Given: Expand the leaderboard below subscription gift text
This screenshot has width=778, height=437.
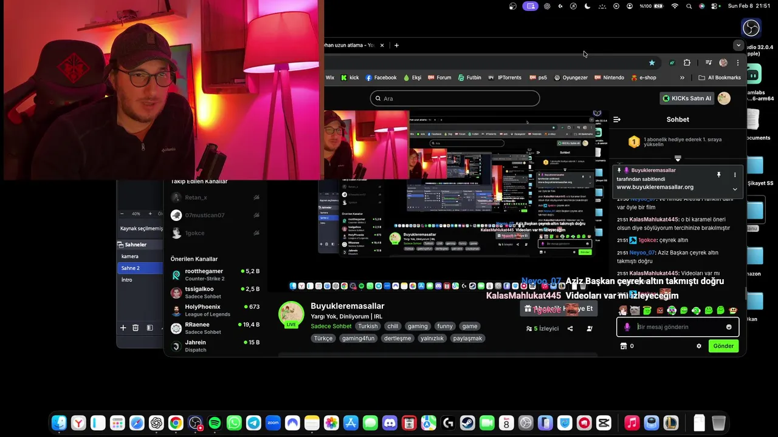Looking at the screenshot, I should pos(678,158).
